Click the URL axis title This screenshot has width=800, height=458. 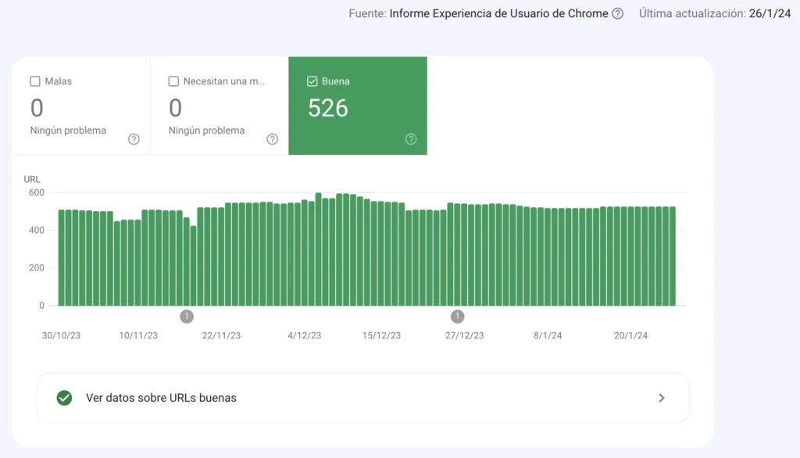(32, 179)
